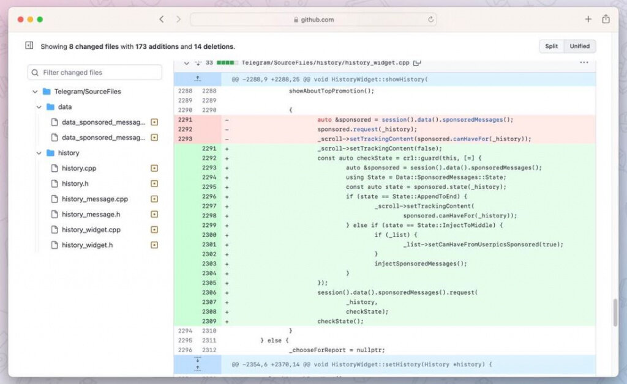Open the three-dot file options menu

(584, 62)
